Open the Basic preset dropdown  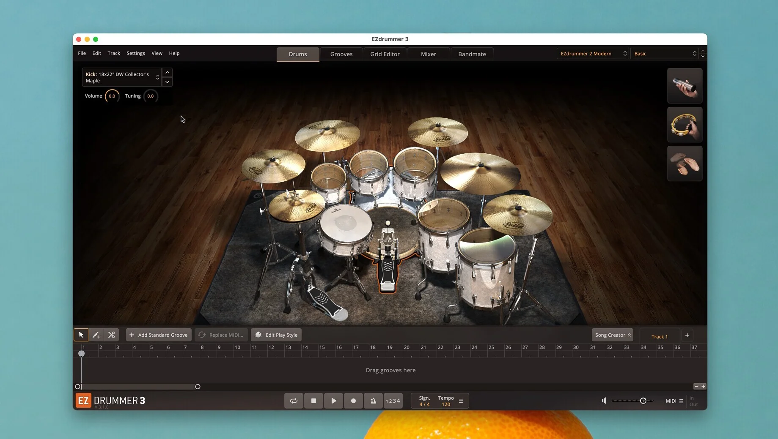(x=665, y=54)
